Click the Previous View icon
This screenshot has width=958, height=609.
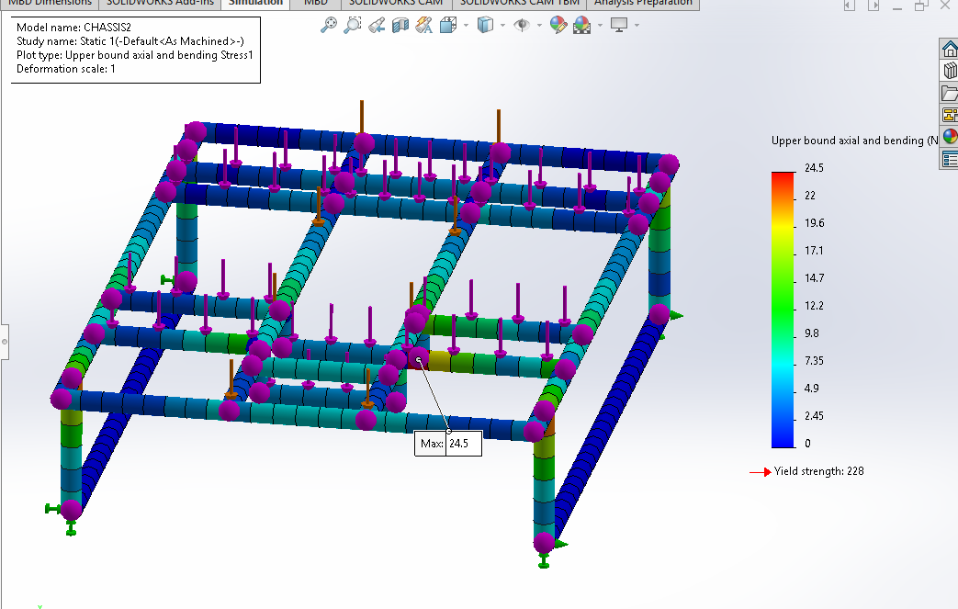tap(377, 25)
